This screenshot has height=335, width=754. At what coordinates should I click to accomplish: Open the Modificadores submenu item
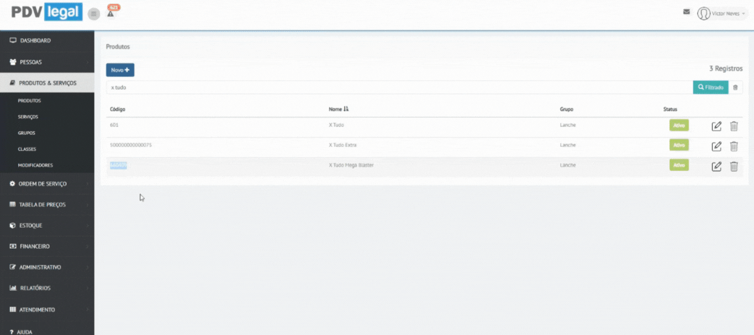click(x=35, y=165)
